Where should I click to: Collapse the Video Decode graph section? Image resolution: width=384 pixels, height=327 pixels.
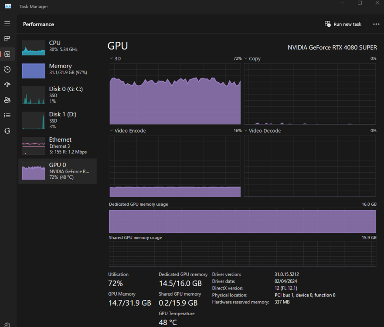tap(245, 130)
